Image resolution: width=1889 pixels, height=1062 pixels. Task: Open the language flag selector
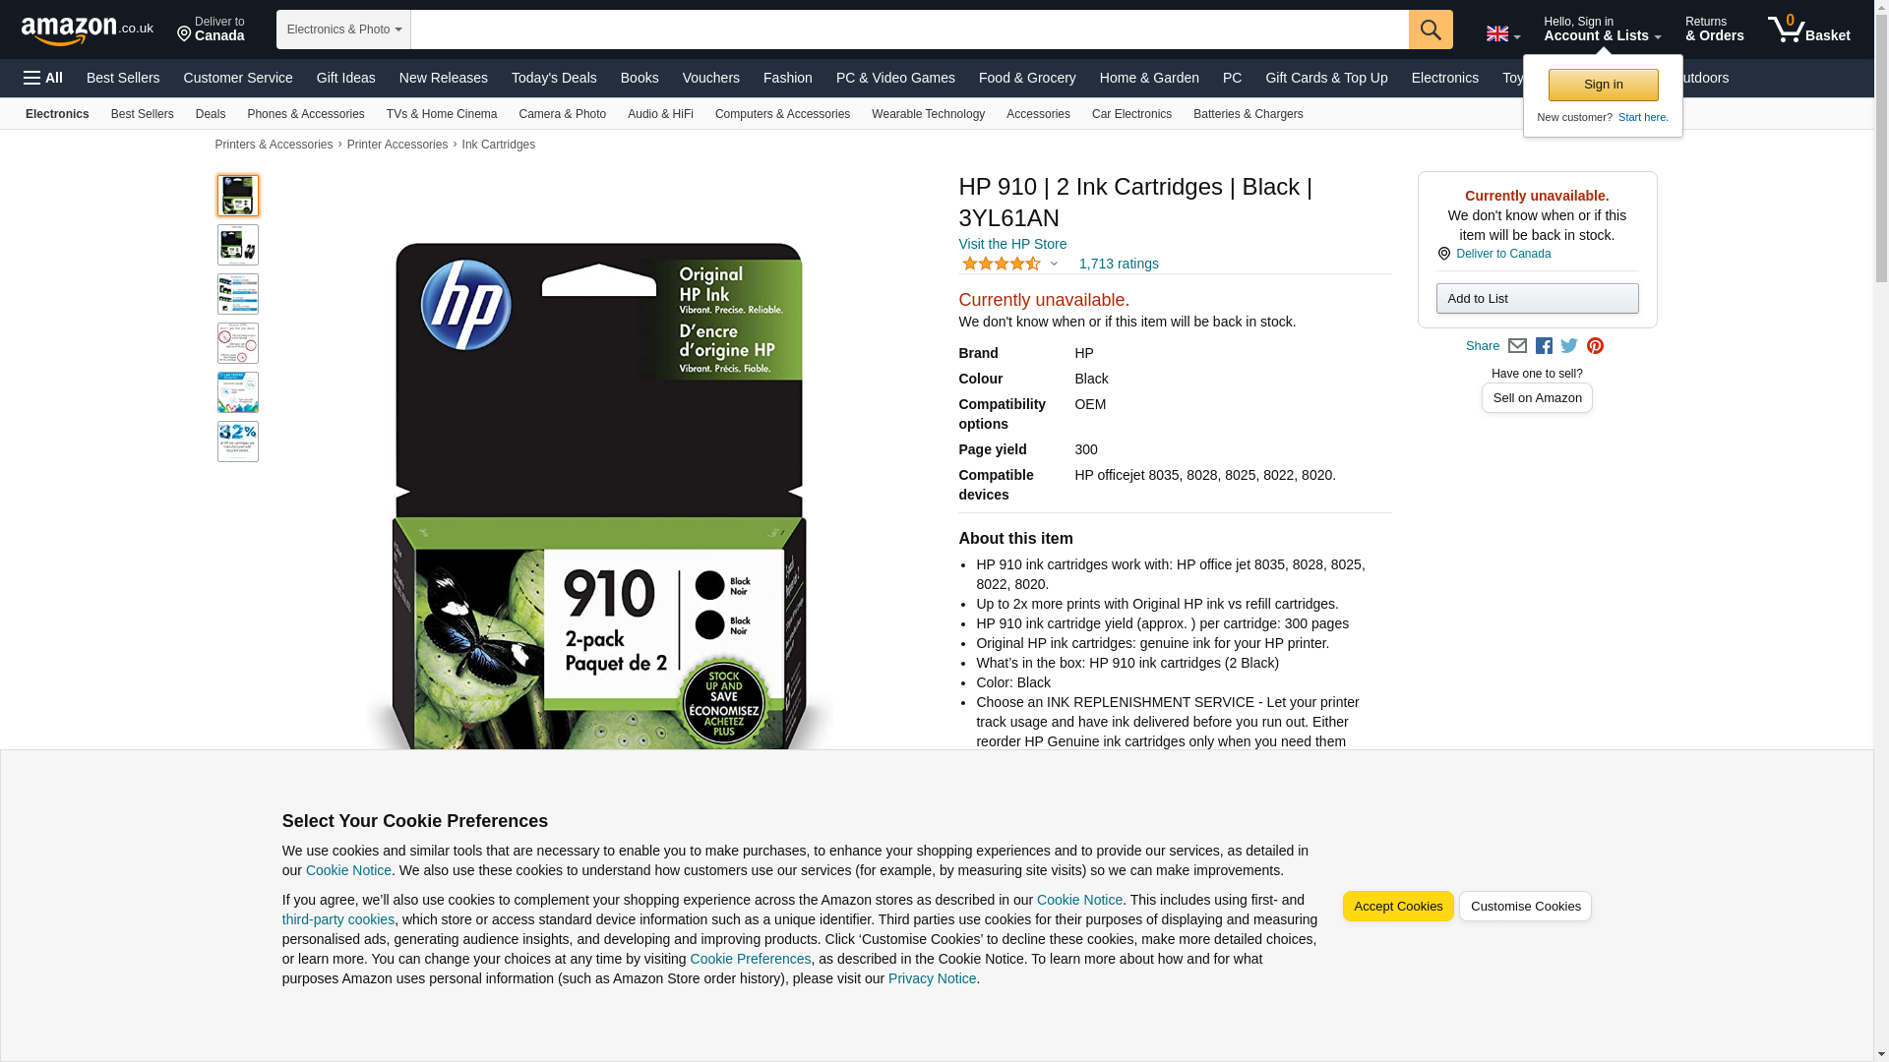(1502, 33)
